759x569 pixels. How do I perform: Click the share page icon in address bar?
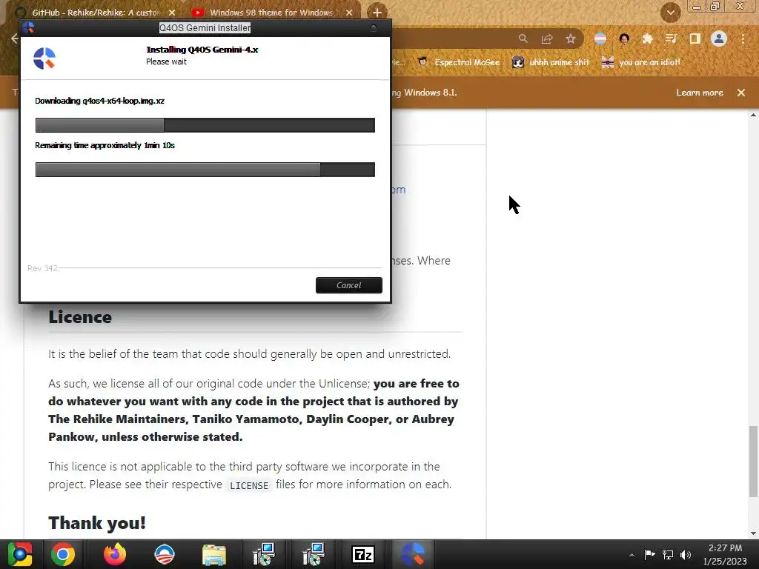pyautogui.click(x=547, y=39)
